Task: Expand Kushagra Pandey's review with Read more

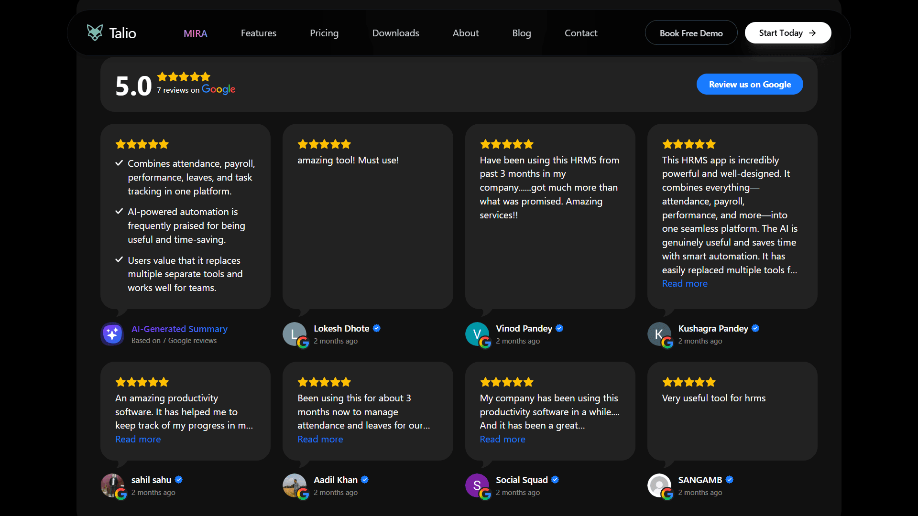Action: (x=685, y=283)
